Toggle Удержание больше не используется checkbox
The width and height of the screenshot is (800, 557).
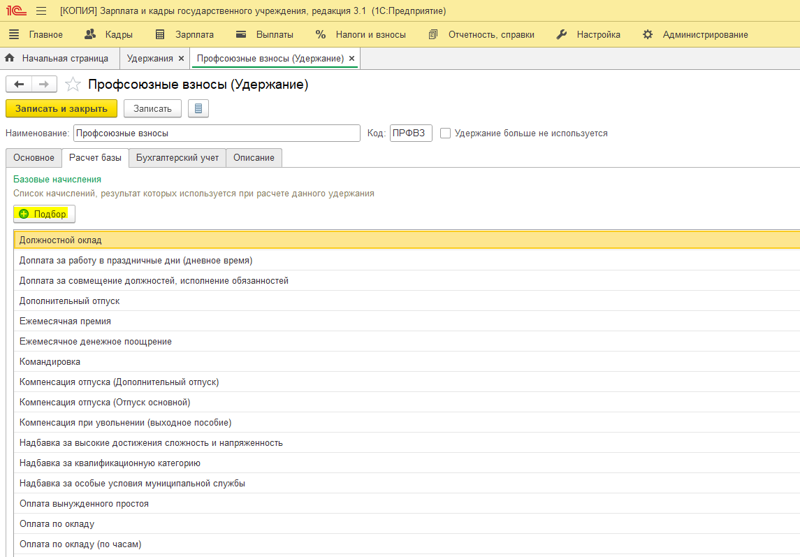(445, 133)
